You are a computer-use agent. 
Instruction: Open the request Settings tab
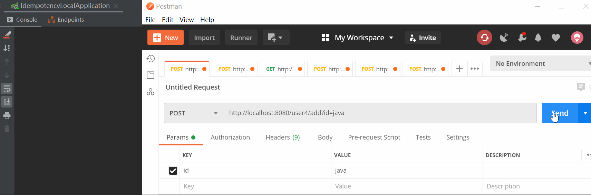click(458, 137)
